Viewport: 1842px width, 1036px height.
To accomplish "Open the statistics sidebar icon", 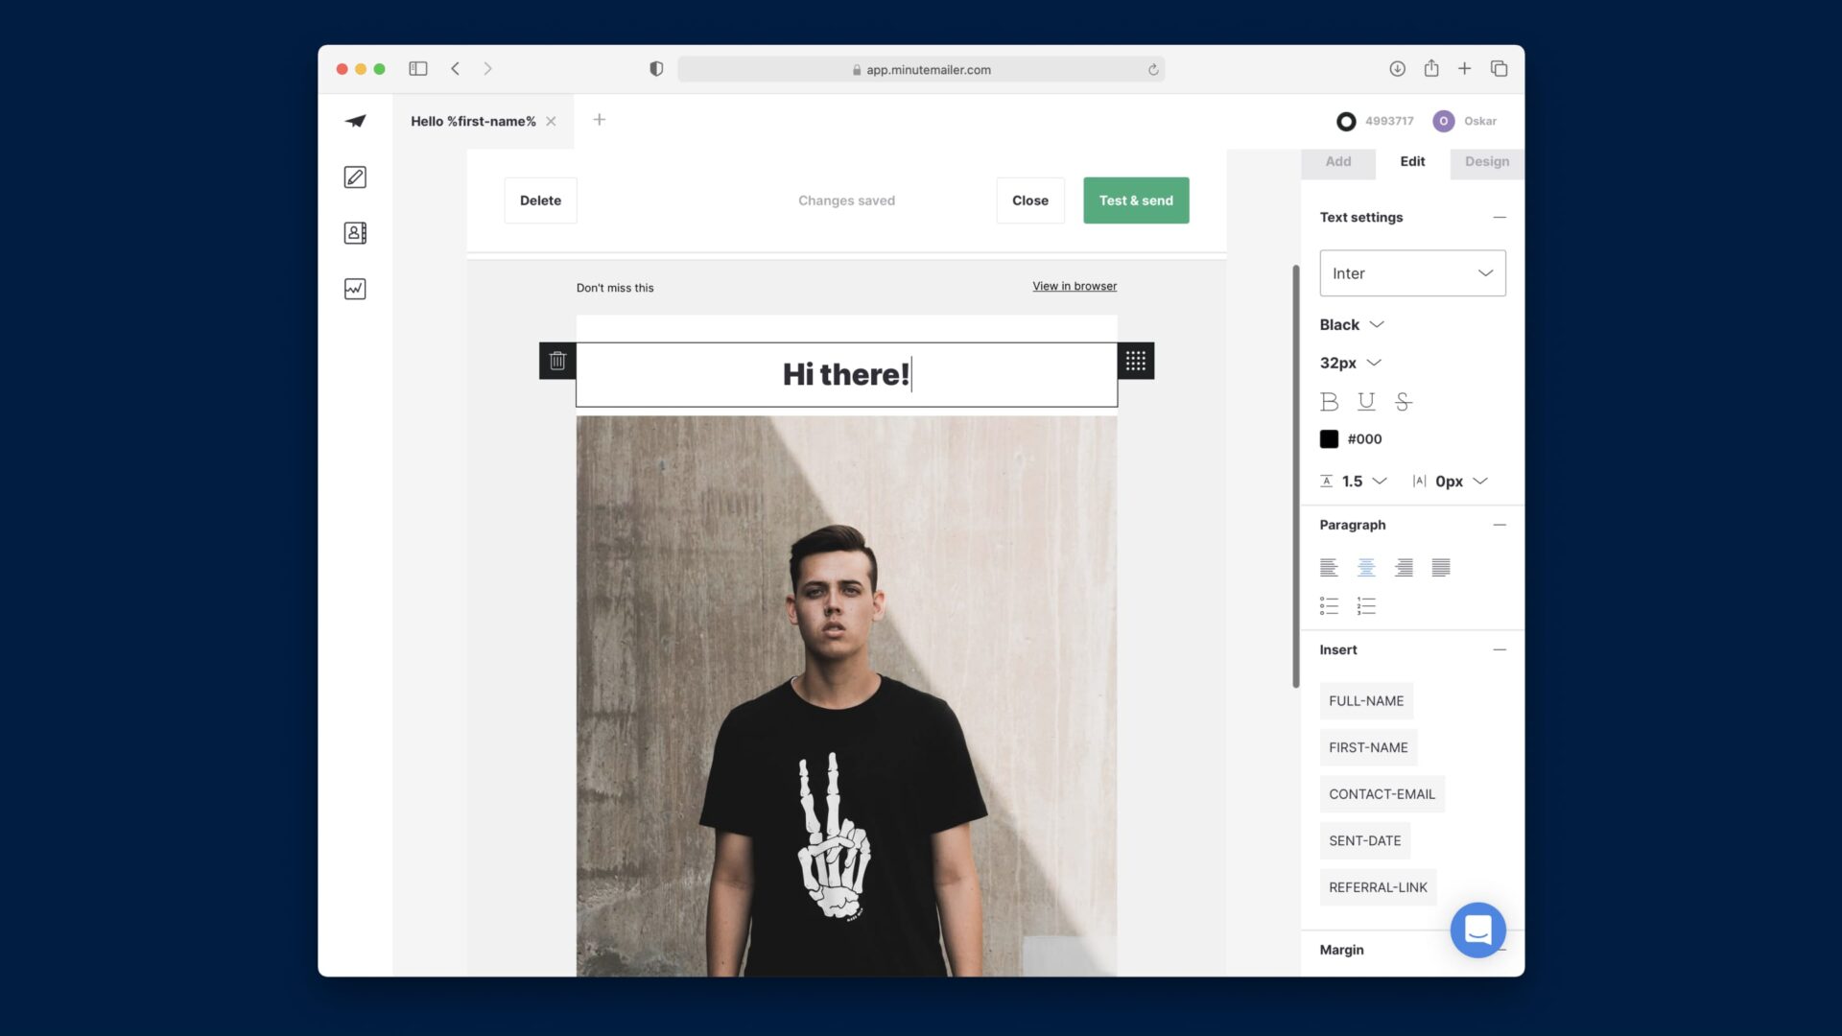I will [x=355, y=288].
